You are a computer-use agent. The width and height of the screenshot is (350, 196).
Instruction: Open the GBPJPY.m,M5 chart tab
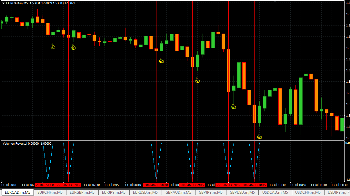point(211,192)
